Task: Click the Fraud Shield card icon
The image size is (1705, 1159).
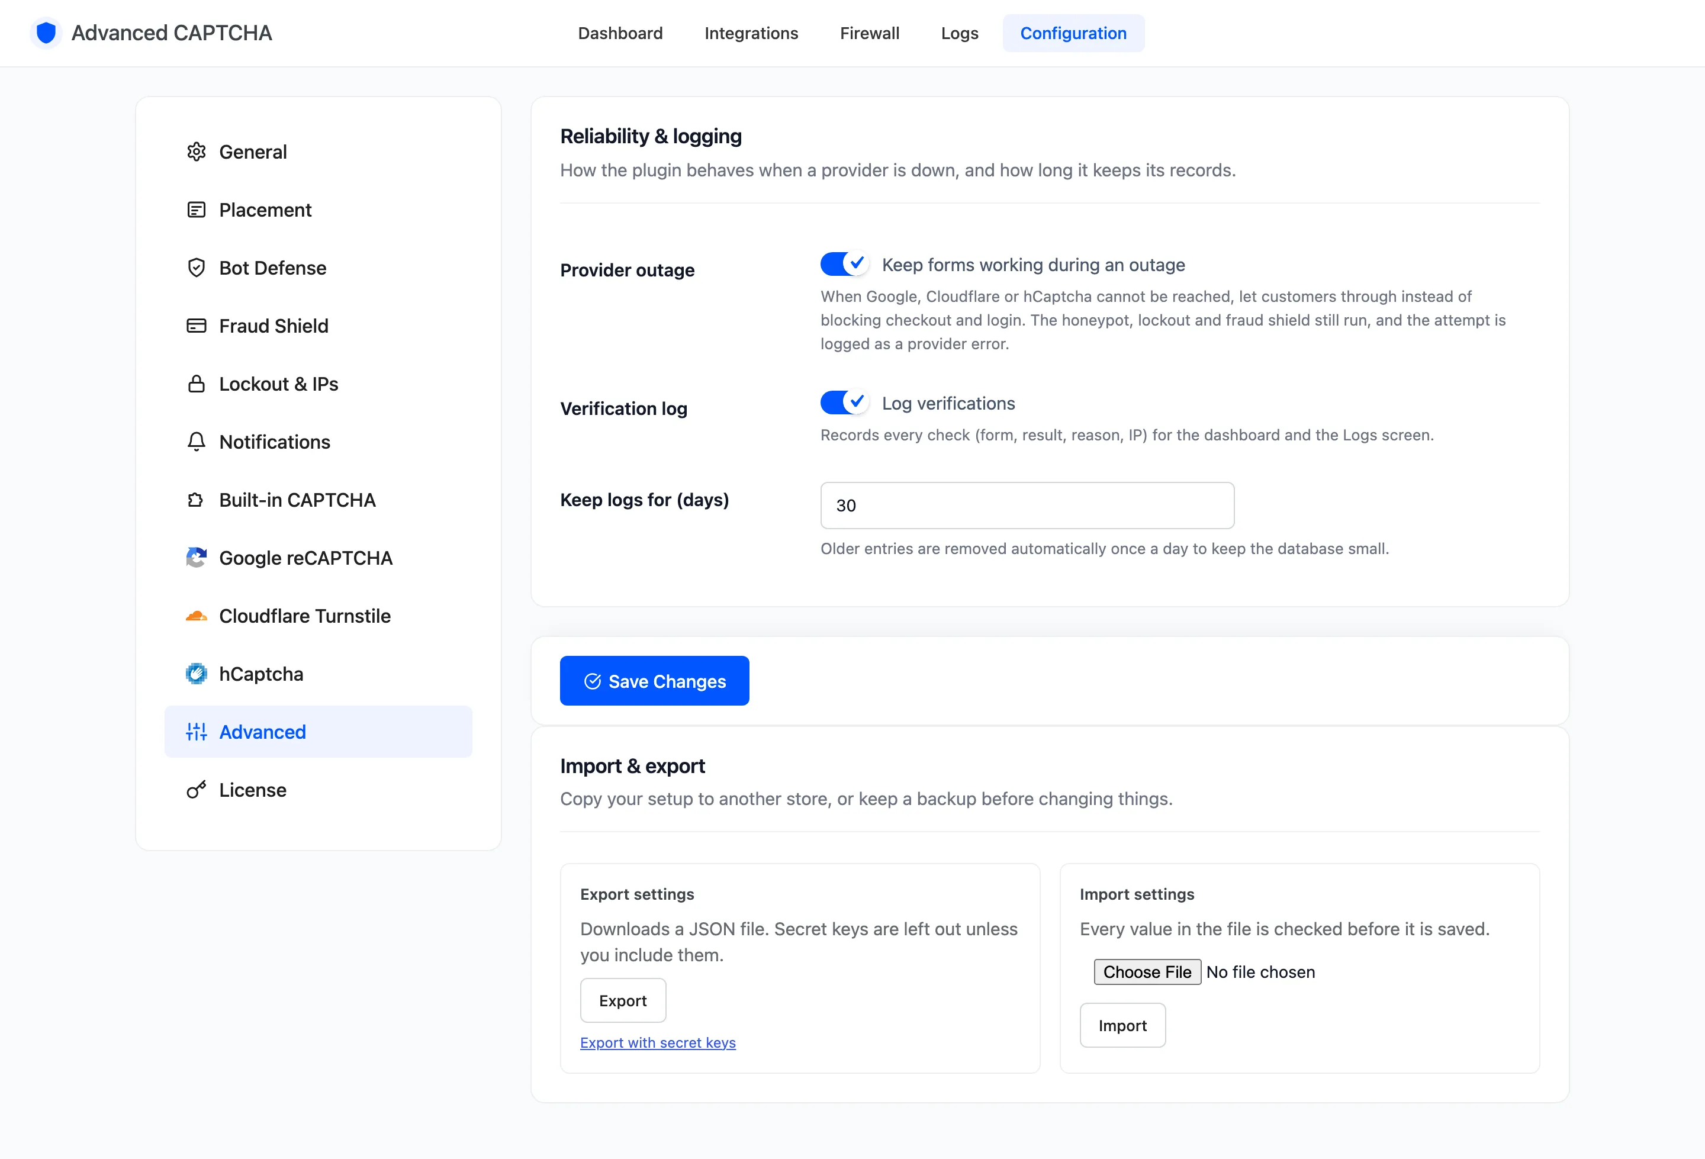Action: [196, 326]
